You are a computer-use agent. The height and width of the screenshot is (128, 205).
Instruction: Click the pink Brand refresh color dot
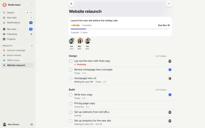[4, 55]
